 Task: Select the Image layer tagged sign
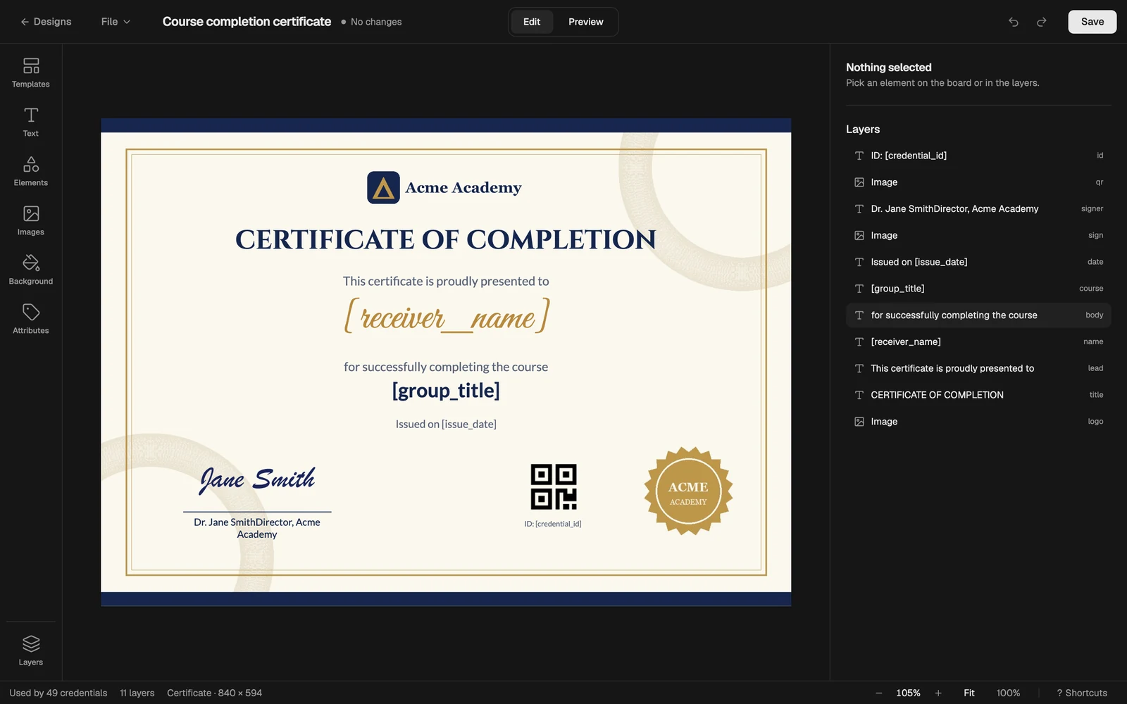point(978,235)
